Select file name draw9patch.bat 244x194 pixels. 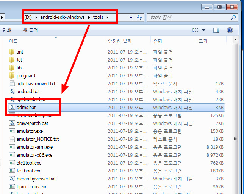(32, 123)
